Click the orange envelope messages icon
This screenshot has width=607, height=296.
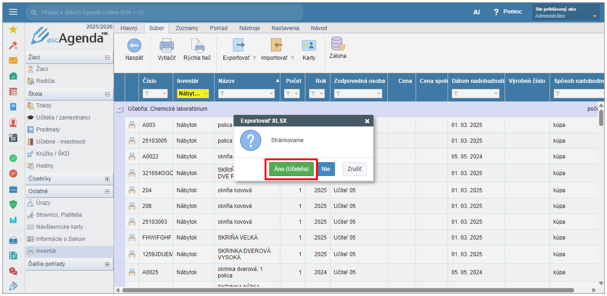13,61
